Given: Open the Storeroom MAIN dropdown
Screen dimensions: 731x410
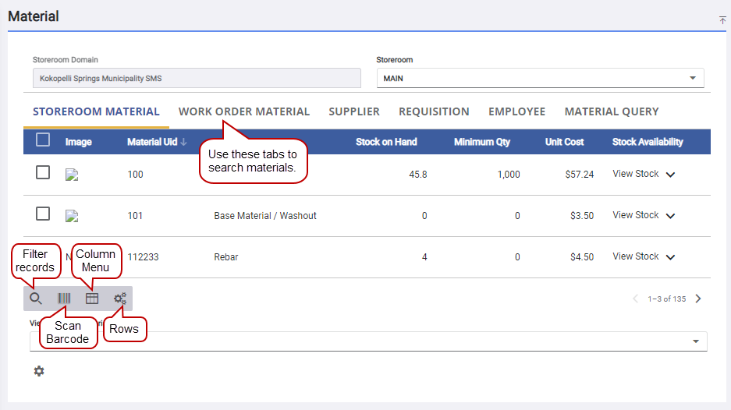Looking at the screenshot, I should (540, 78).
